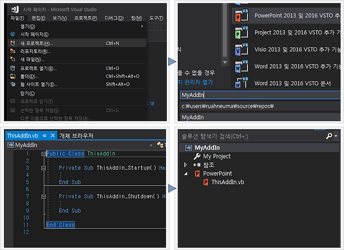Open the 관리자 열기 link

coord(195,82)
